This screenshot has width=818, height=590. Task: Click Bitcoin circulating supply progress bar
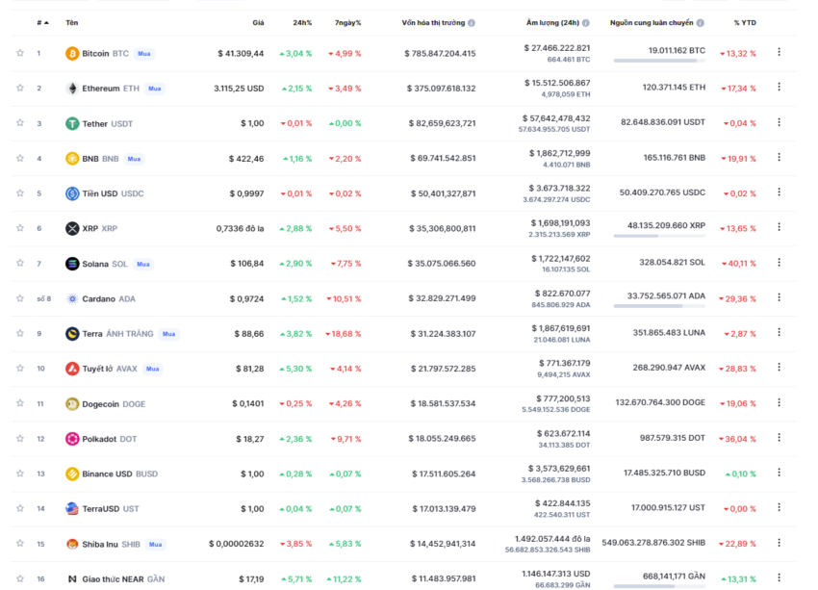tap(659, 61)
